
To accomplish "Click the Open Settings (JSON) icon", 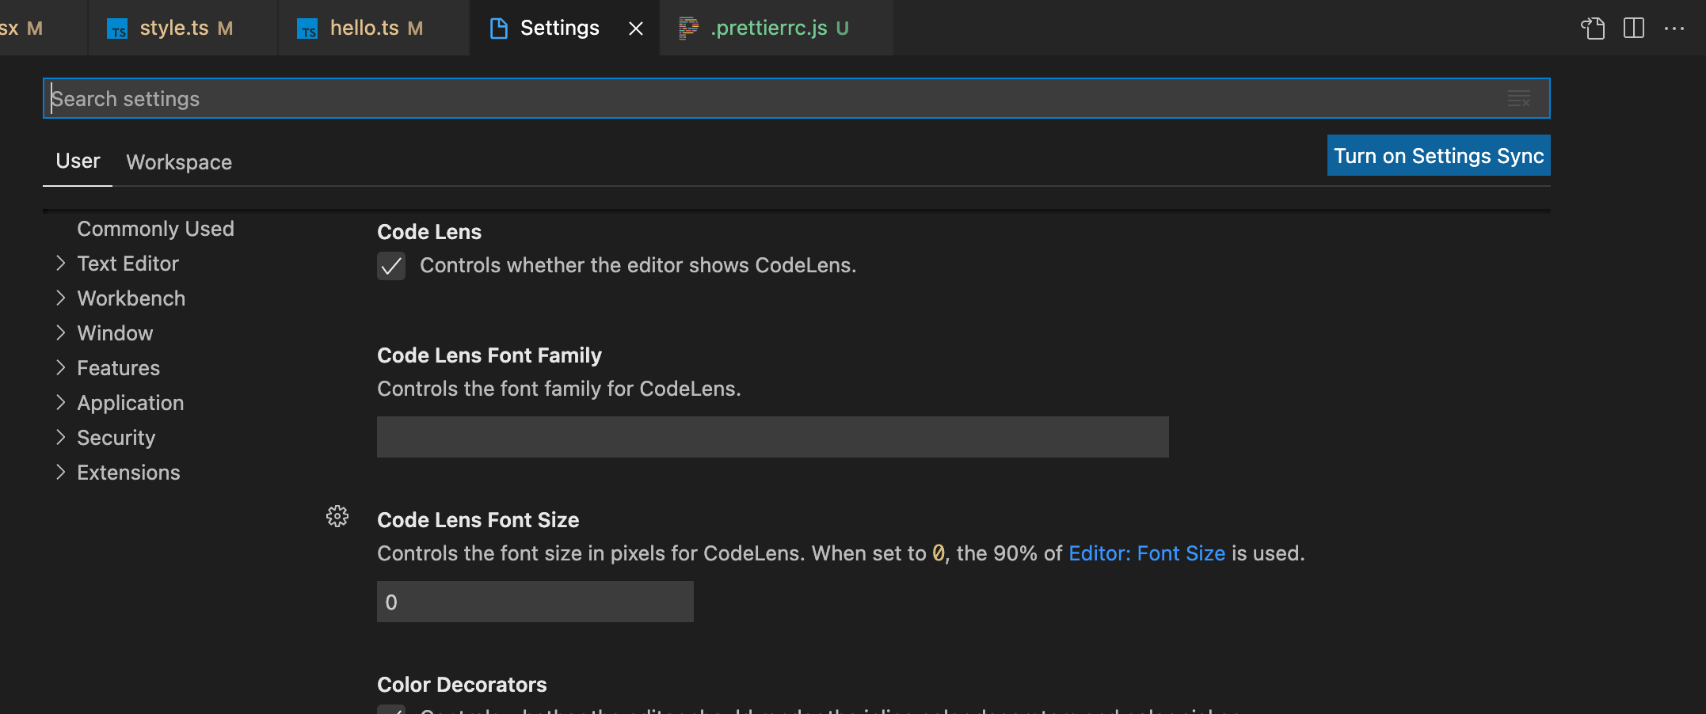I will (x=1593, y=28).
